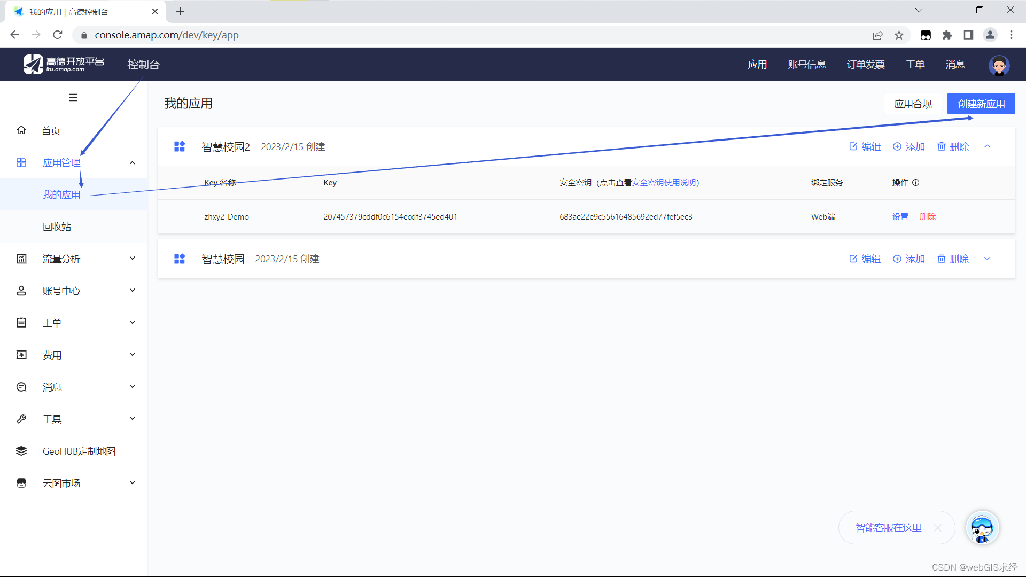Collapse the 智慧校园2 application panel

987,147
